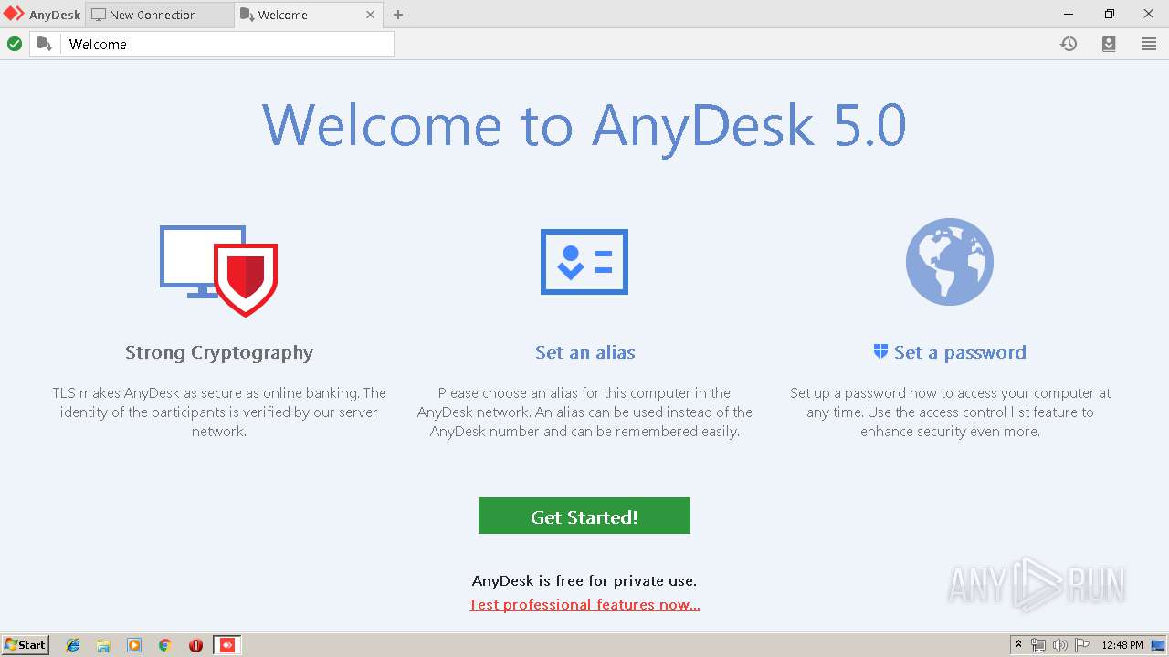The width and height of the screenshot is (1169, 657).
Task: Switch to the New Connection tab
Action: click(160, 15)
